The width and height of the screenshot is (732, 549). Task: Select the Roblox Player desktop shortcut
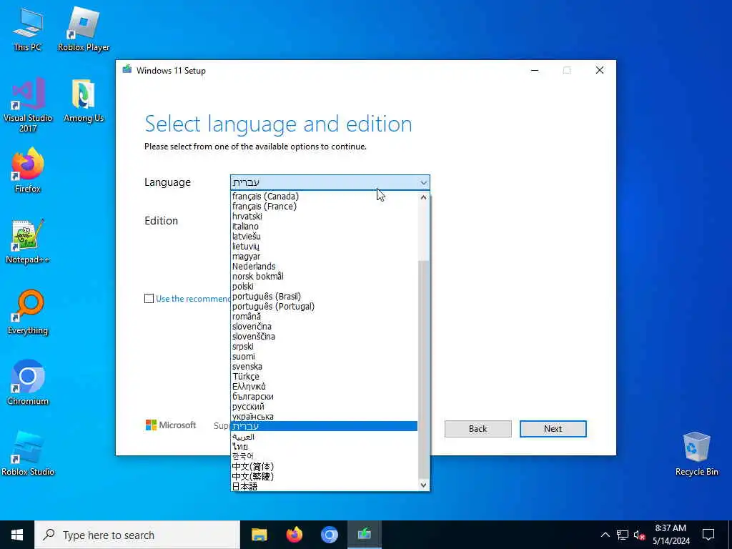(84, 29)
